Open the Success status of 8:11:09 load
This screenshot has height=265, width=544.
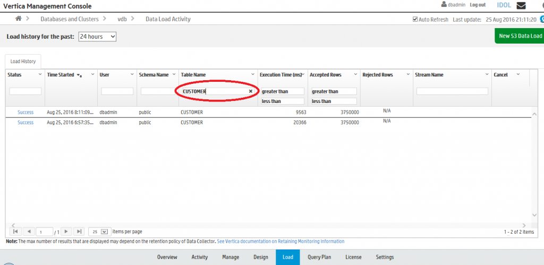point(25,113)
